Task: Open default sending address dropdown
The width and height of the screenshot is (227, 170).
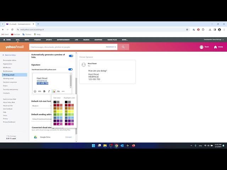Action: pos(42,119)
